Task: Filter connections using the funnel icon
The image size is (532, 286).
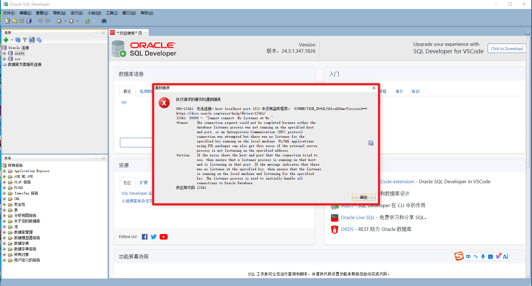Action: 25,40
